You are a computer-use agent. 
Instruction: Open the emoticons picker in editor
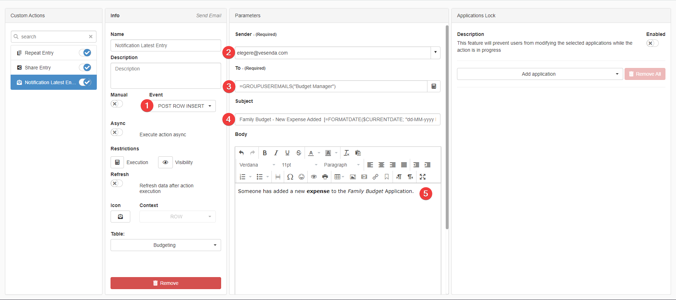(x=301, y=177)
